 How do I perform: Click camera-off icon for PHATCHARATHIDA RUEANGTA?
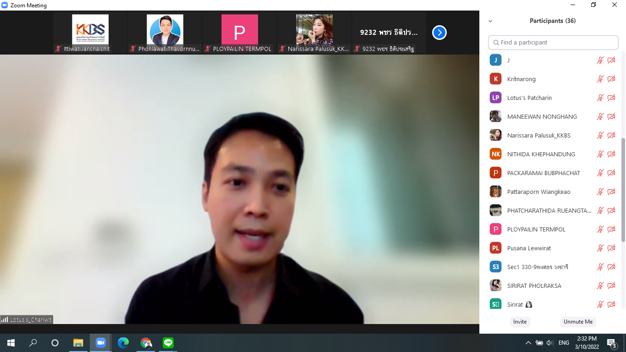(611, 210)
